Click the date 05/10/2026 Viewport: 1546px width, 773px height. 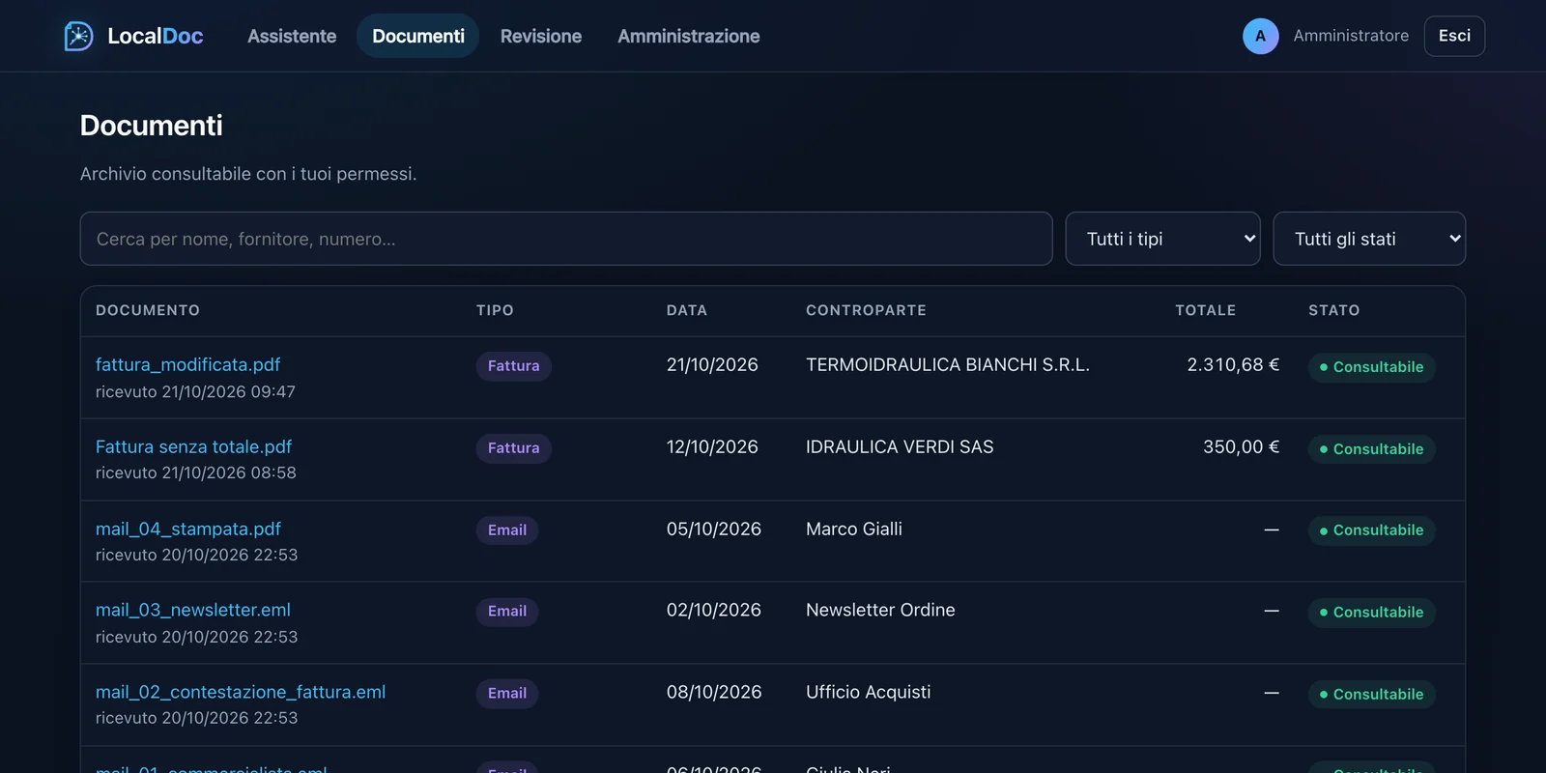point(714,529)
